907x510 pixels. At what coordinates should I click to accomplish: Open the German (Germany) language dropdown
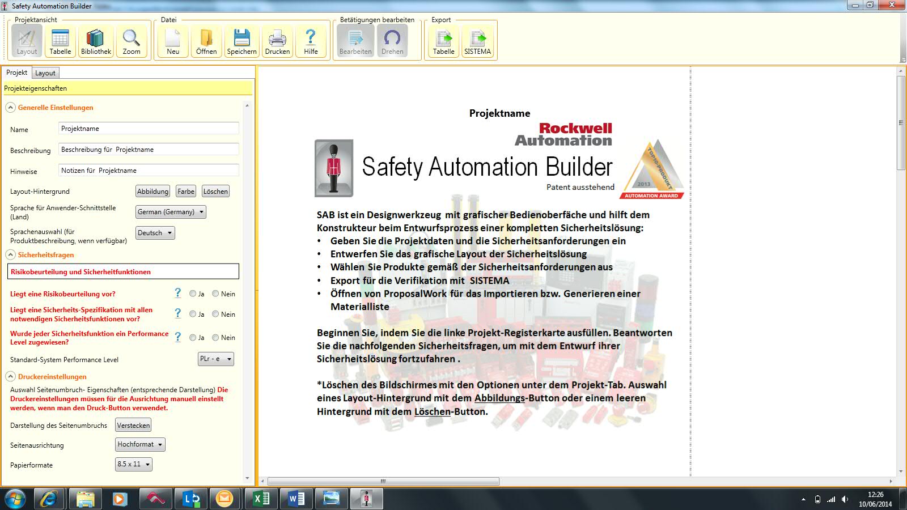[x=171, y=212]
